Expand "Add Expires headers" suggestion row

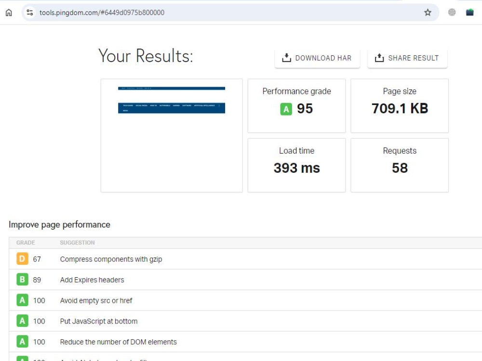tap(245, 280)
